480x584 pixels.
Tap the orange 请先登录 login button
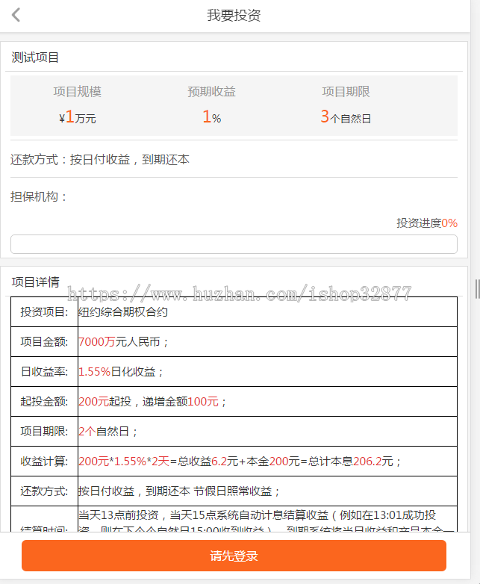pyautogui.click(x=234, y=556)
